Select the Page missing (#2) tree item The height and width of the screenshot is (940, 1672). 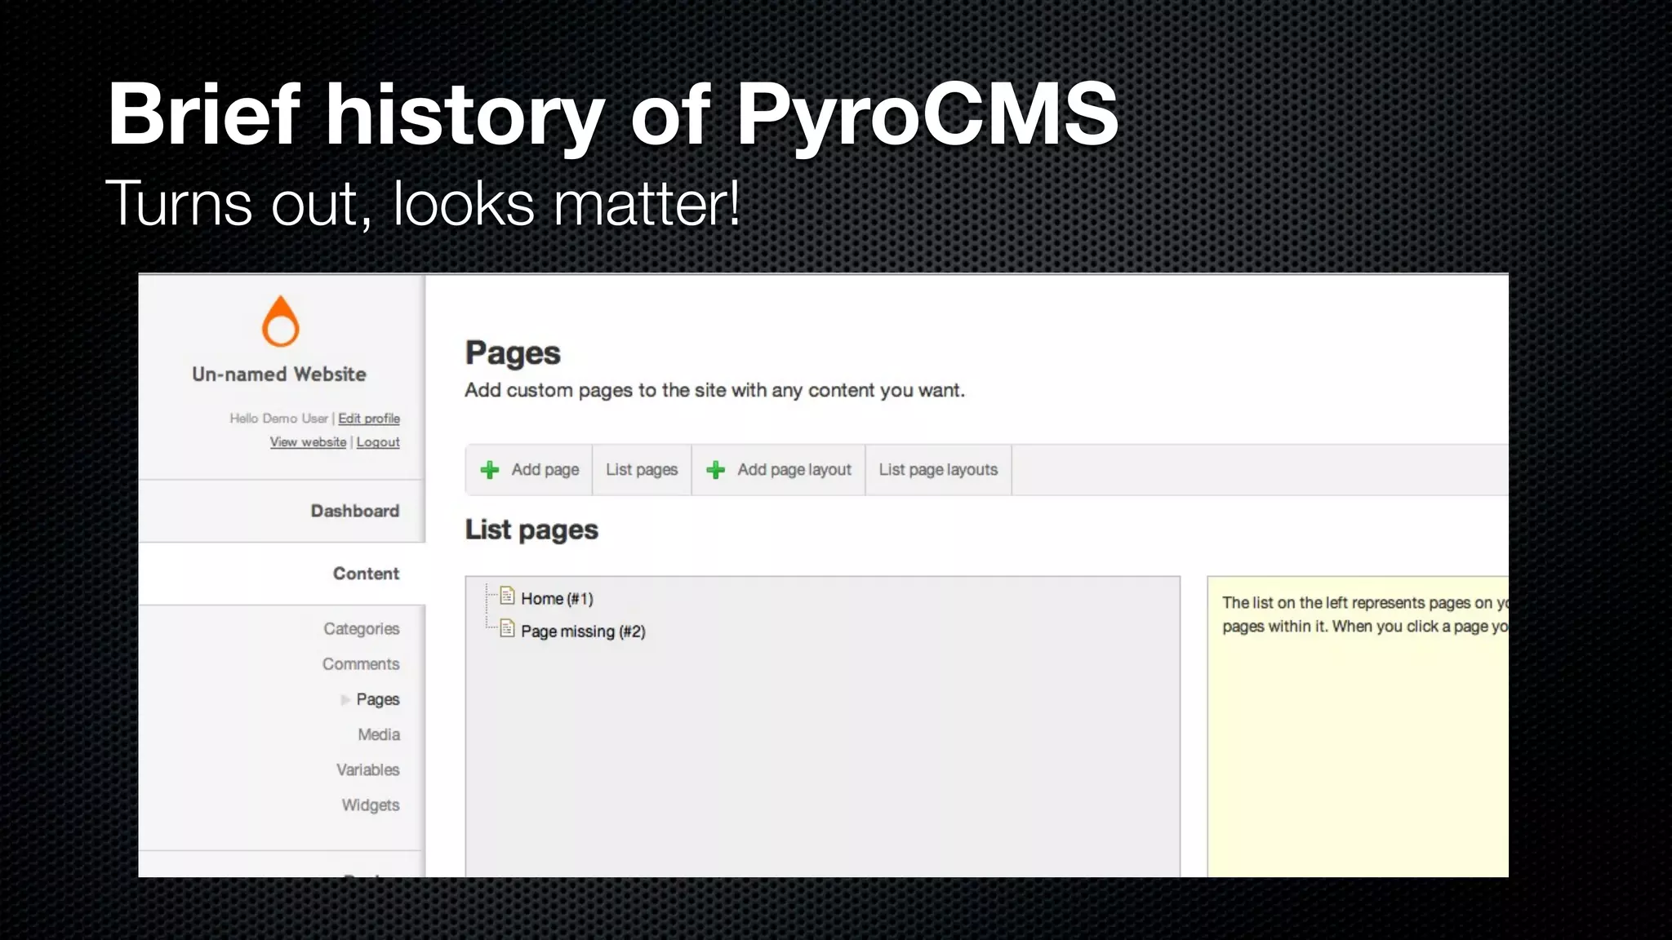(x=583, y=632)
